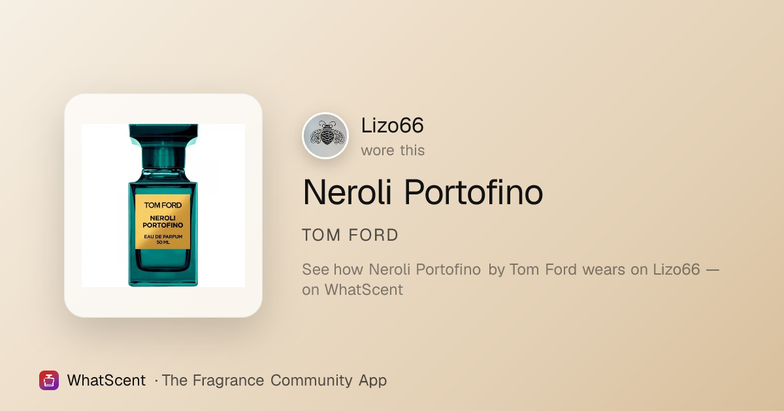Click the WhatScent name in the footer
This screenshot has width=784, height=411.
(x=106, y=380)
